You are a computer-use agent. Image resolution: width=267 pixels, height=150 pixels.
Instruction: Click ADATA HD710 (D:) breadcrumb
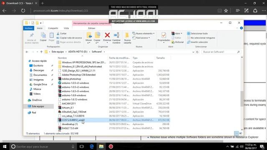78,52
